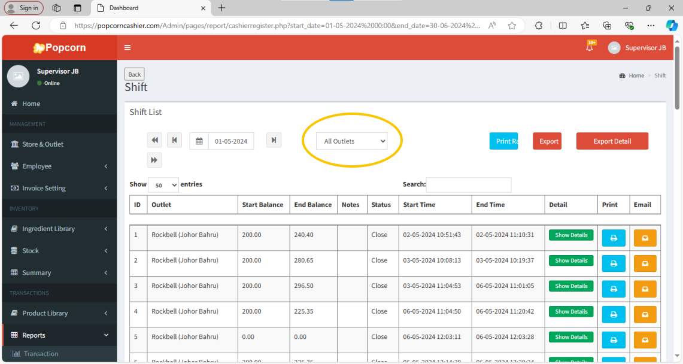This screenshot has width=683, height=364.
Task: Open Home in the sidebar
Action: pyautogui.click(x=59, y=104)
